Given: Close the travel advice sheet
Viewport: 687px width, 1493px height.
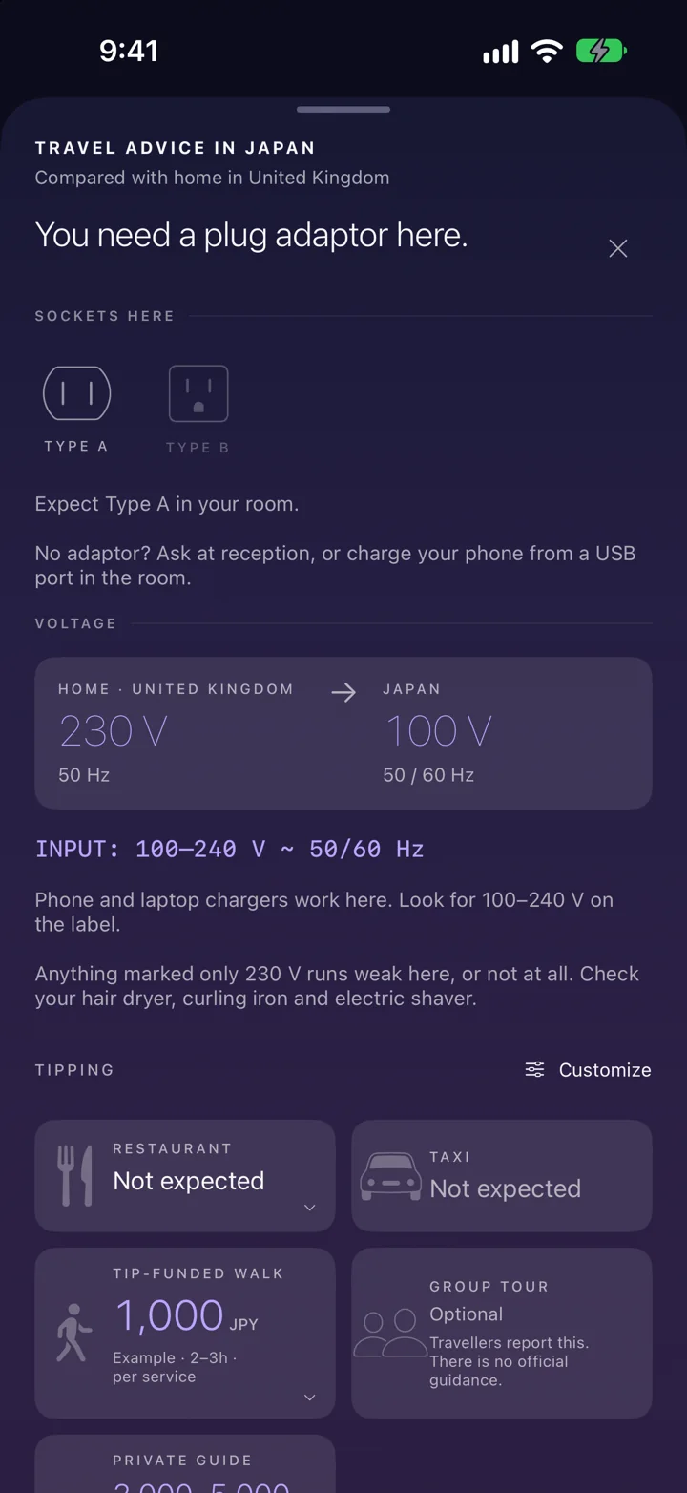Looking at the screenshot, I should click(618, 248).
